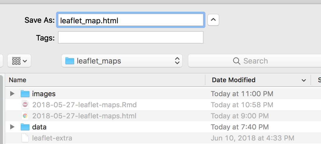
Task: Select the 2018-05-27-leaflet-maps.Rmd file name
Action: click(x=84, y=105)
